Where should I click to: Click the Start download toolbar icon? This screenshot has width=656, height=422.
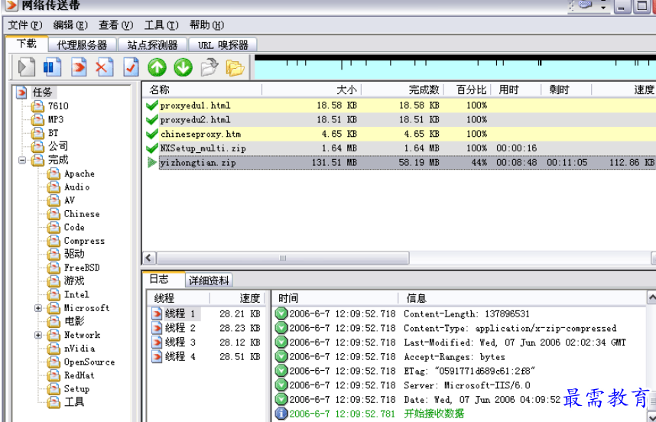pos(26,67)
